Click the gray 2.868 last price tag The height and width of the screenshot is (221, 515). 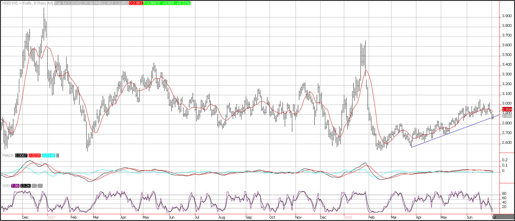(x=507, y=116)
